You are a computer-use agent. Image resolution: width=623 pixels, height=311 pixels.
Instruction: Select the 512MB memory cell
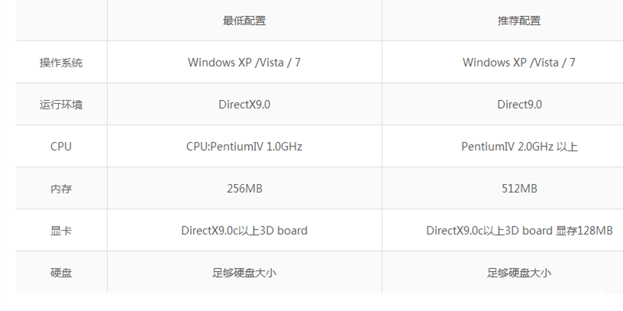519,188
